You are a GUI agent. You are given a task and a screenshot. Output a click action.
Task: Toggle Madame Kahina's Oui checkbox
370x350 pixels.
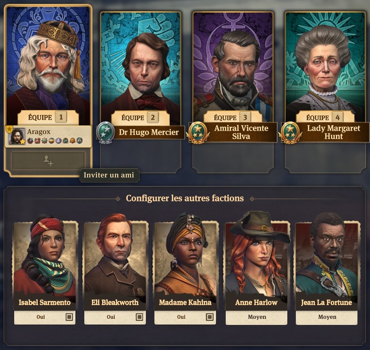click(210, 317)
